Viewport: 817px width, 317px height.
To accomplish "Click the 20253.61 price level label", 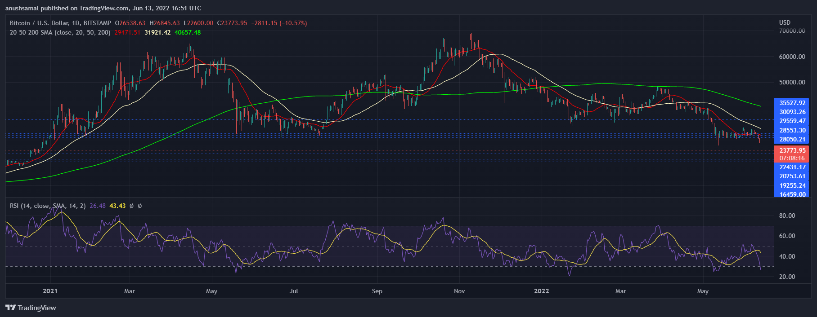I will pyautogui.click(x=792, y=176).
